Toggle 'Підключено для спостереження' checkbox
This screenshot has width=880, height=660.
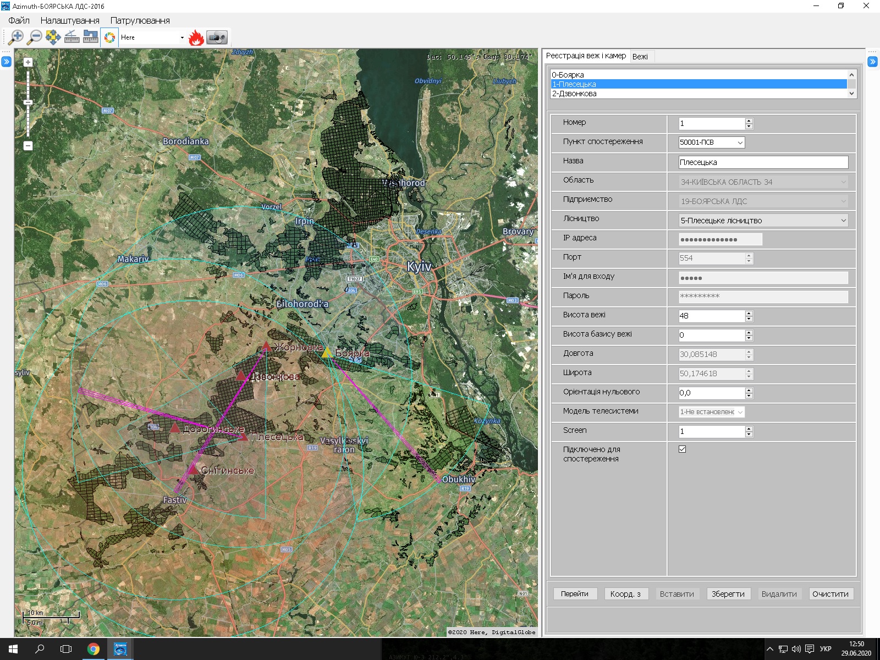tap(682, 449)
